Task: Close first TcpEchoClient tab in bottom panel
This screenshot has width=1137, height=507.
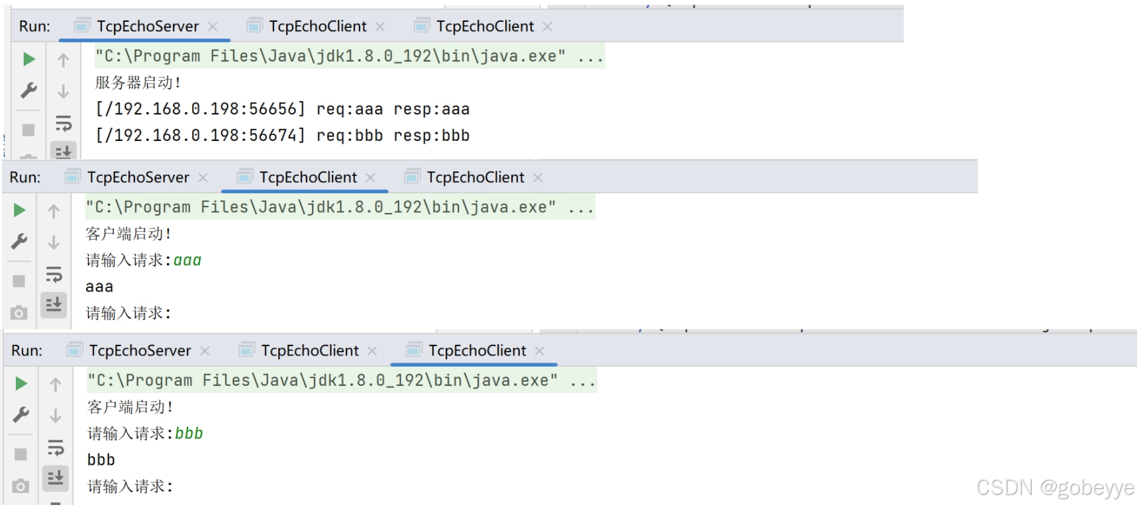Action: tap(373, 351)
